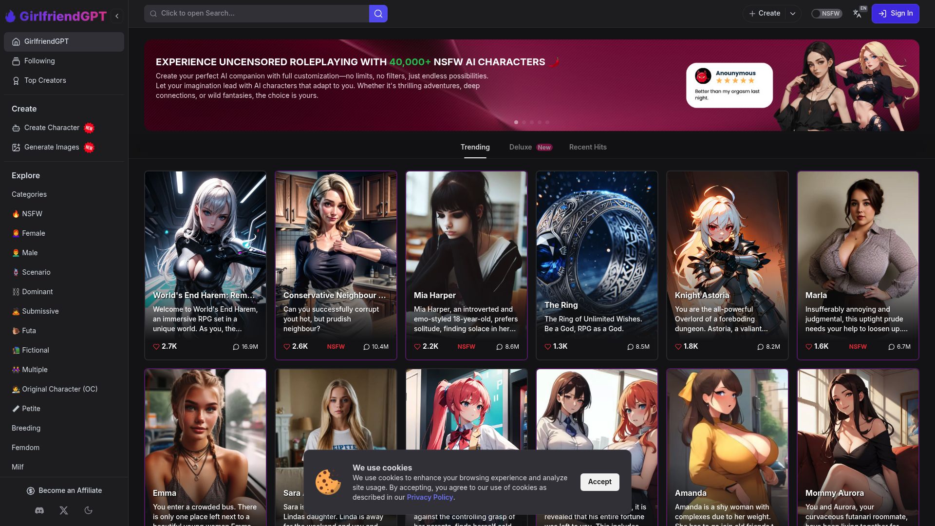Open the Emma character card
This screenshot has width=935, height=526.
[x=206, y=447]
